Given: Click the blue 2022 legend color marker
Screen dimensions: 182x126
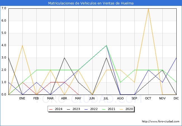Looking at the screenshot, I should 86,109.
